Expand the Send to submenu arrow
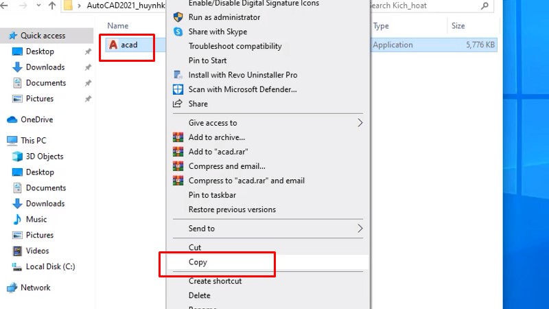Viewport: 549px width, 309px height. [x=360, y=228]
